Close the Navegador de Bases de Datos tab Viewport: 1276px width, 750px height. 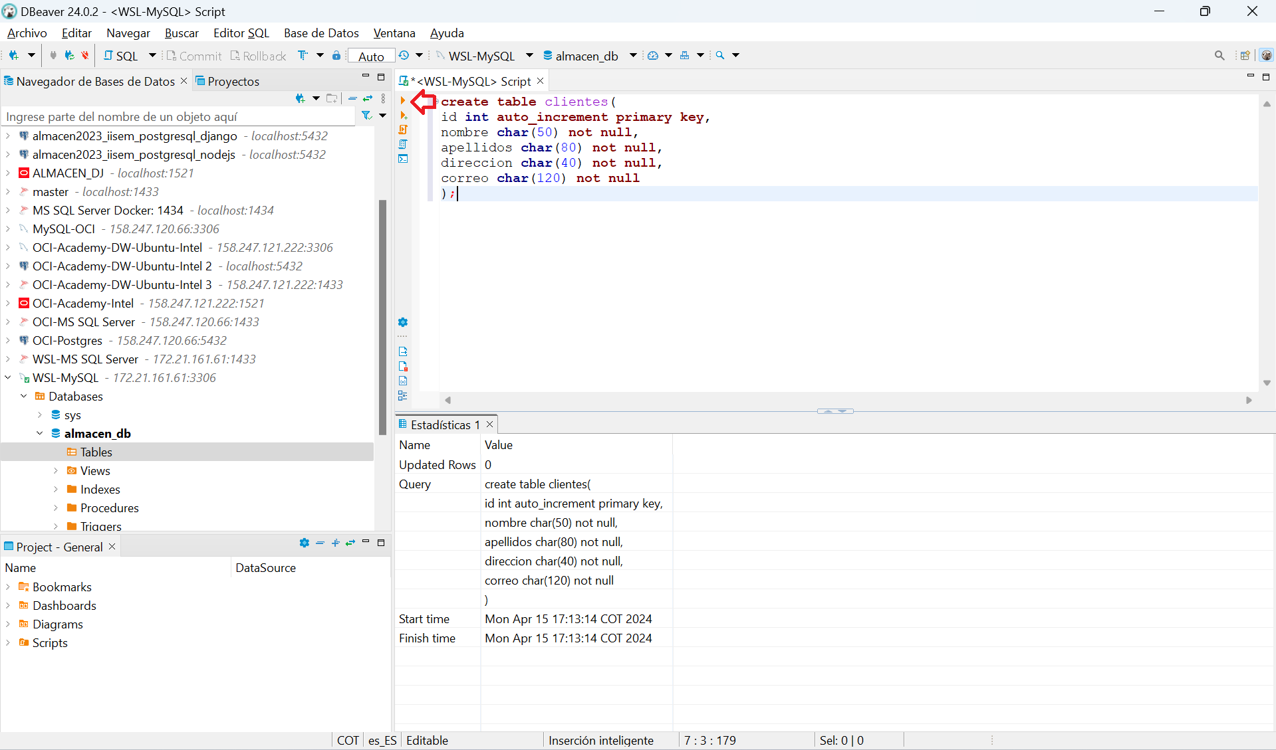(x=184, y=81)
